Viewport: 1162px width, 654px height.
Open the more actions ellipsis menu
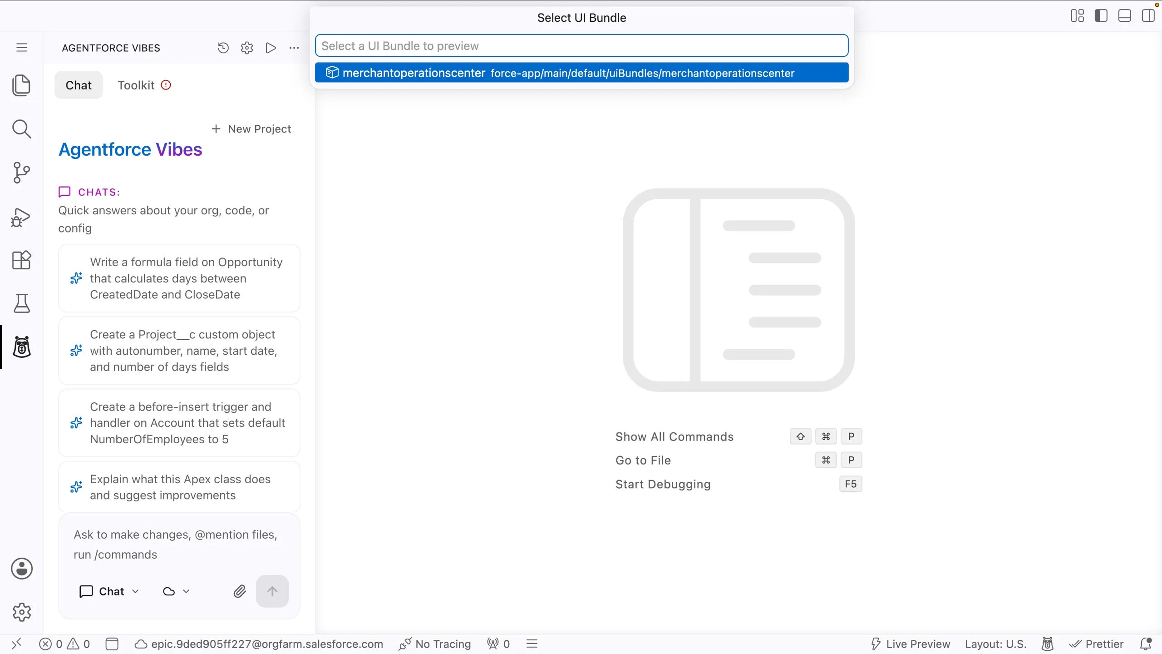pyautogui.click(x=294, y=48)
